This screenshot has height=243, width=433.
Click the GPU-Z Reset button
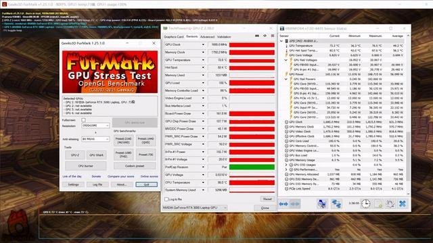[x=267, y=199]
